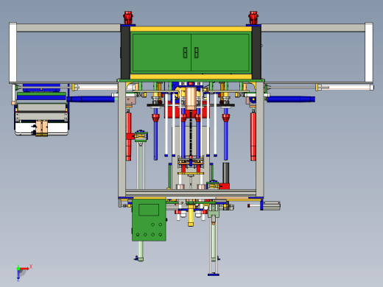This screenshot has width=383, height=287.
Task: Select the red motor on the top right
Action: pyautogui.click(x=253, y=18)
